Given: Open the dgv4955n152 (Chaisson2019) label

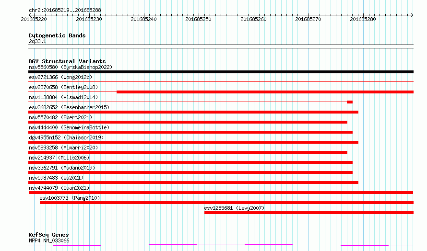Looking at the screenshot, I should tap(66, 137).
